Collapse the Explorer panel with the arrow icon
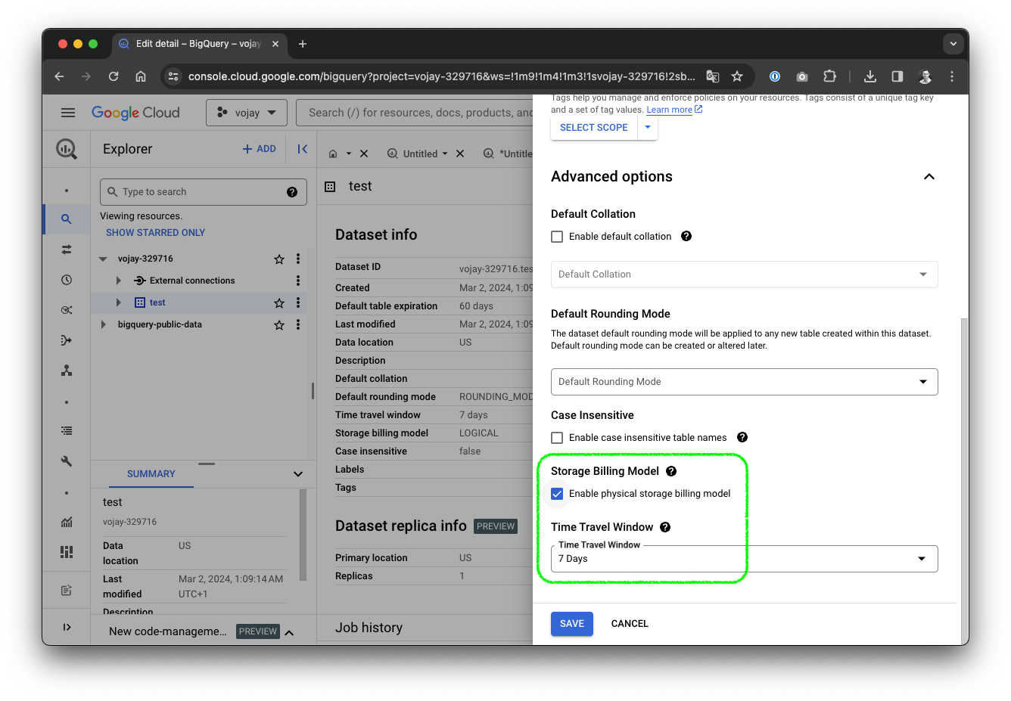Image resolution: width=1011 pixels, height=701 pixels. (x=302, y=149)
